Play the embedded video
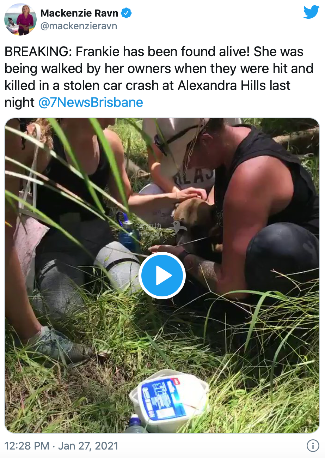Viewport: 325px width, 458px height. 162,276
